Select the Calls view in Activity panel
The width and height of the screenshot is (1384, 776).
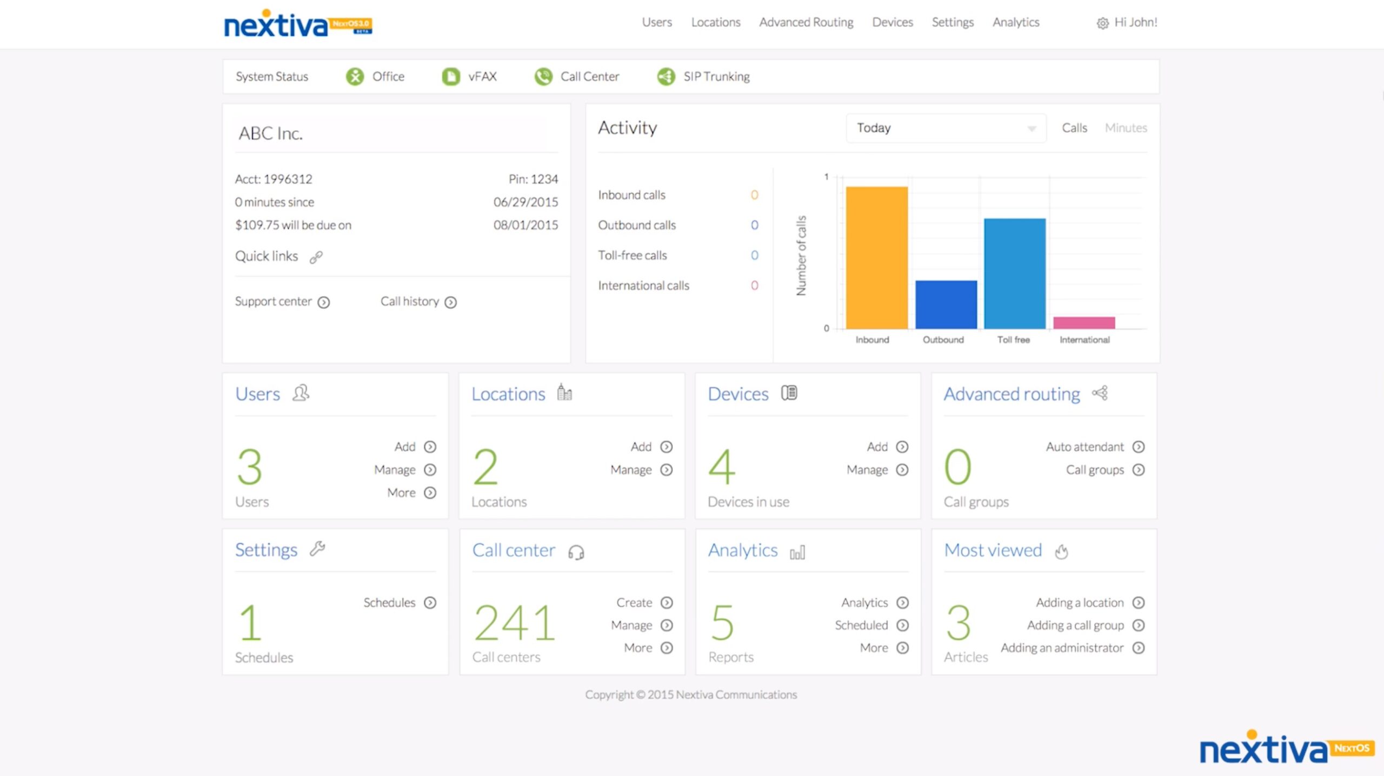pyautogui.click(x=1074, y=128)
